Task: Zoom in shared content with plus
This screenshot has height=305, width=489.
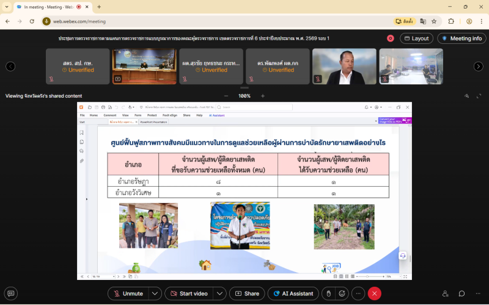Action: point(263,96)
